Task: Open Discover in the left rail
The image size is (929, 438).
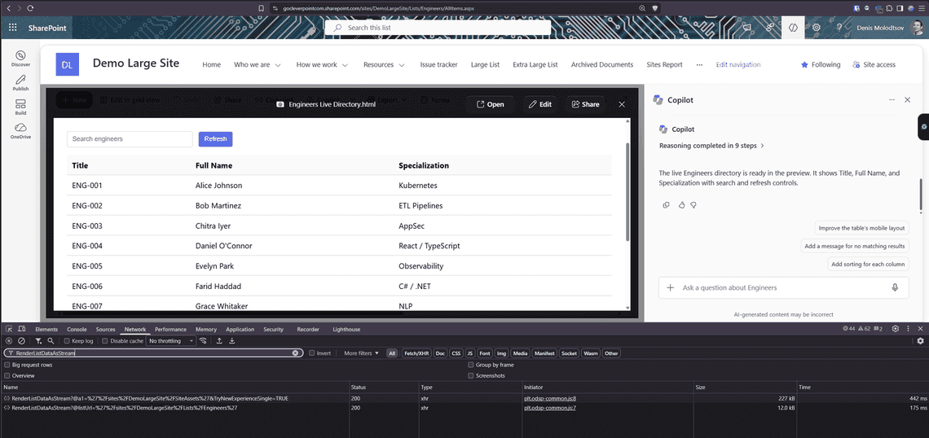Action: tap(20, 59)
